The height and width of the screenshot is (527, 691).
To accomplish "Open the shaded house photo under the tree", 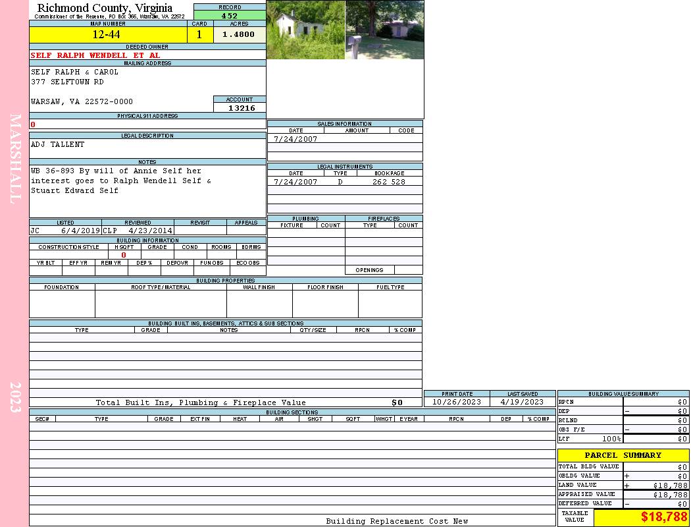I will [384, 30].
